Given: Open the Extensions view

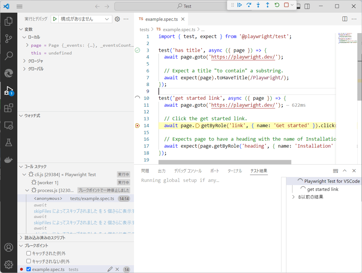Looking at the screenshot, I should (x=9, y=108).
